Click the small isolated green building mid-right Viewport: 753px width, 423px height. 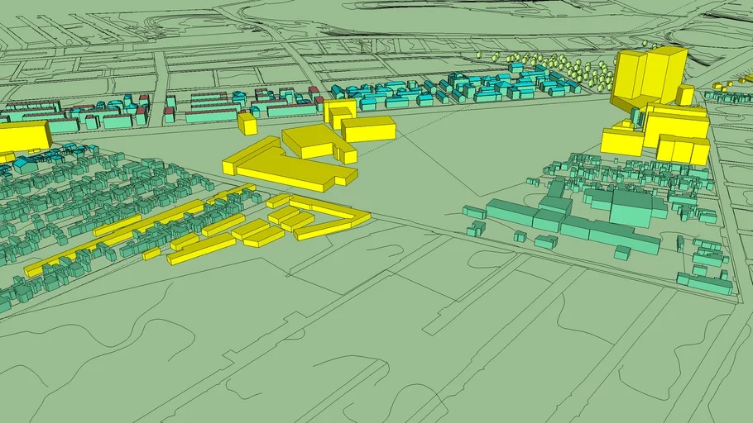pyautogui.click(x=545, y=242)
